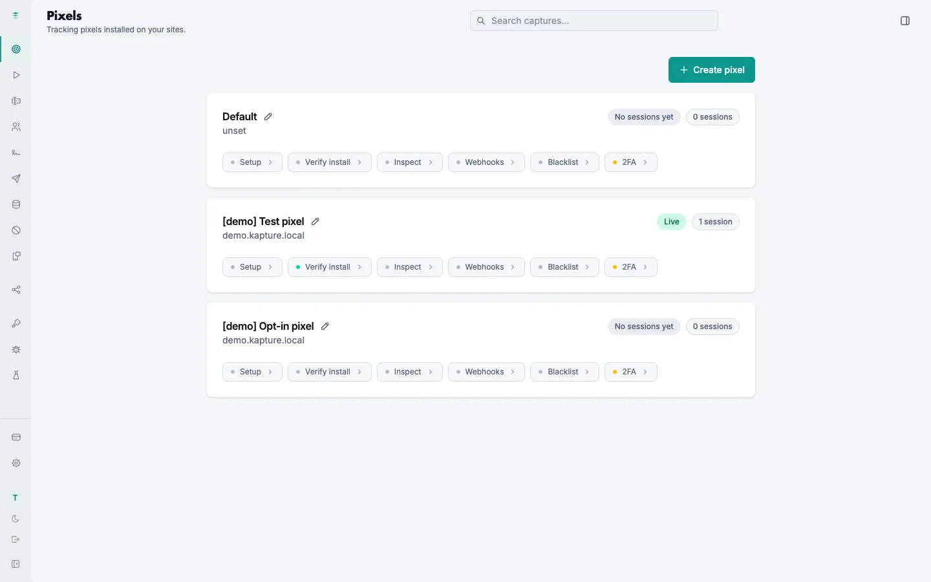Toggle the sidebar collapse icon at bottom
Screen dimensions: 931x582
16,564
